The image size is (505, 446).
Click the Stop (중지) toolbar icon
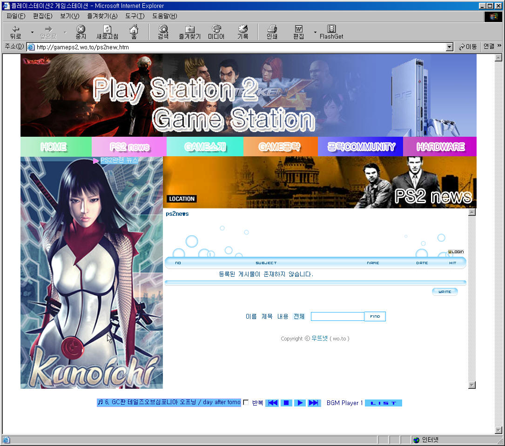(81, 32)
